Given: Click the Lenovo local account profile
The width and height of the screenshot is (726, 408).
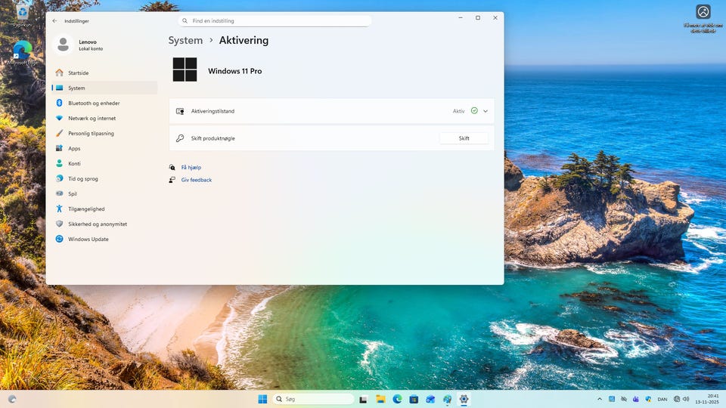Looking at the screenshot, I should [x=79, y=45].
